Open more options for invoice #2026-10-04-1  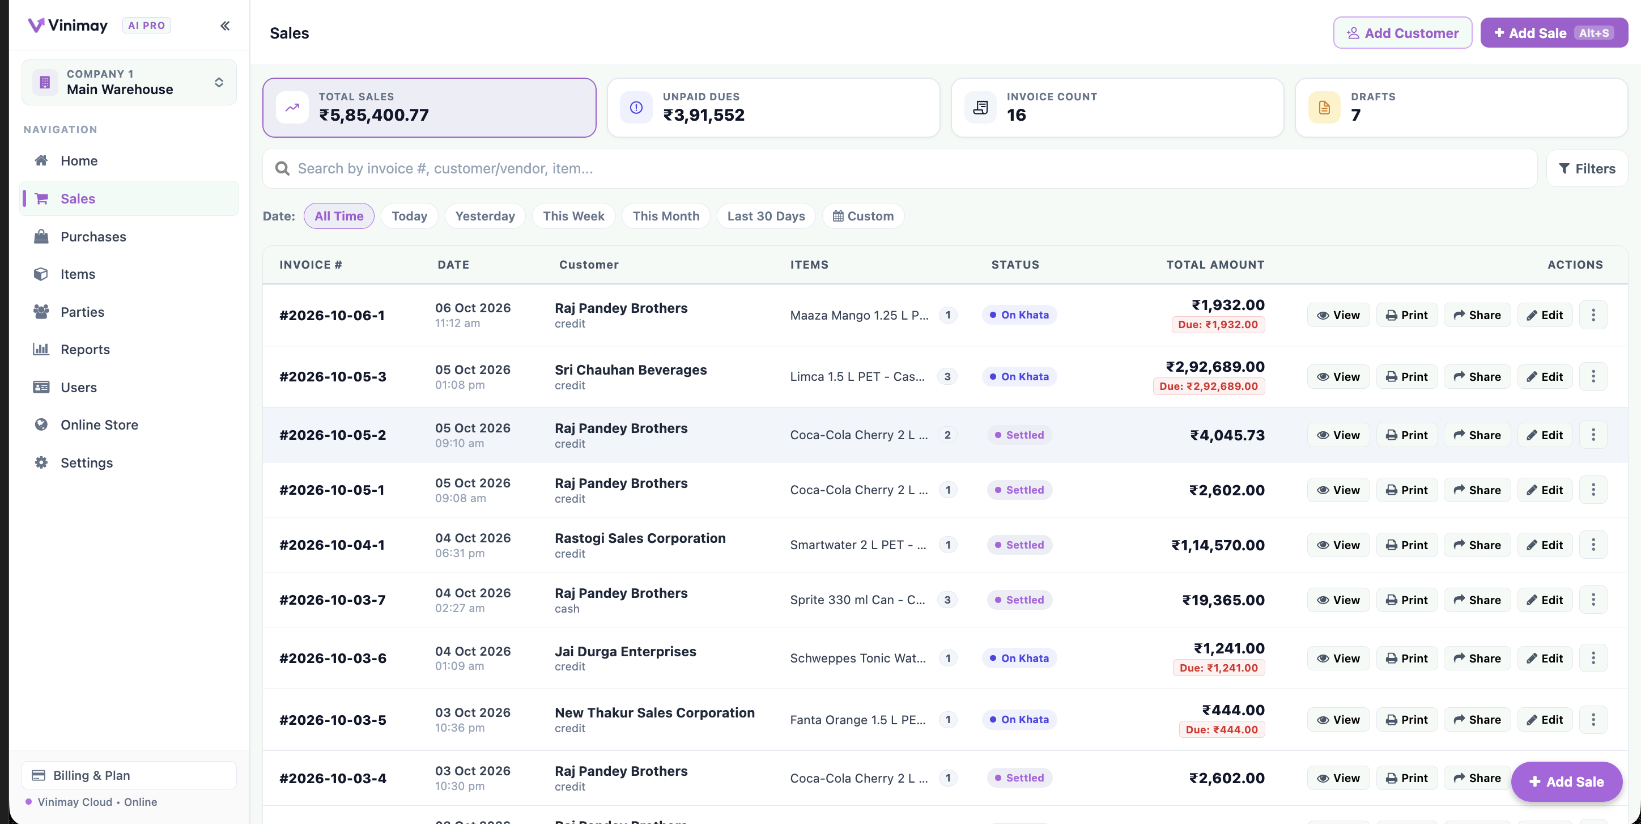(x=1593, y=545)
